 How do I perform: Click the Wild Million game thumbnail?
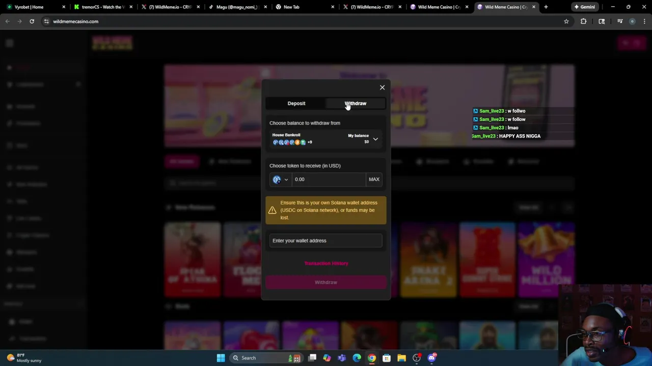point(546,259)
